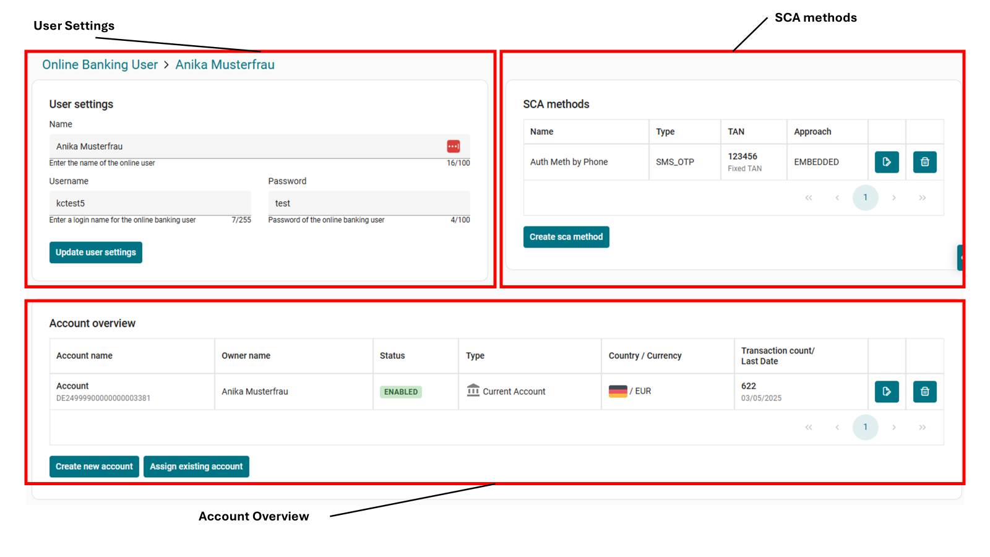The width and height of the screenshot is (990, 557).
Task: Click trash icon in Account overview row
Action: click(x=924, y=392)
